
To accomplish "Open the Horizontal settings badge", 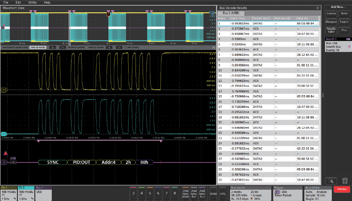I will click(x=250, y=193).
